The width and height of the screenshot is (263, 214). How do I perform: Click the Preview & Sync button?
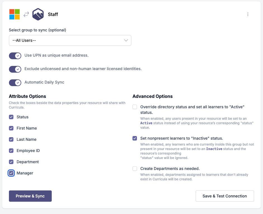coord(30,196)
